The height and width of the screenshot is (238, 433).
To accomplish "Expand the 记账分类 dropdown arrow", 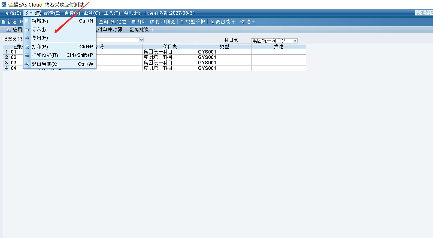I will 141,40.
